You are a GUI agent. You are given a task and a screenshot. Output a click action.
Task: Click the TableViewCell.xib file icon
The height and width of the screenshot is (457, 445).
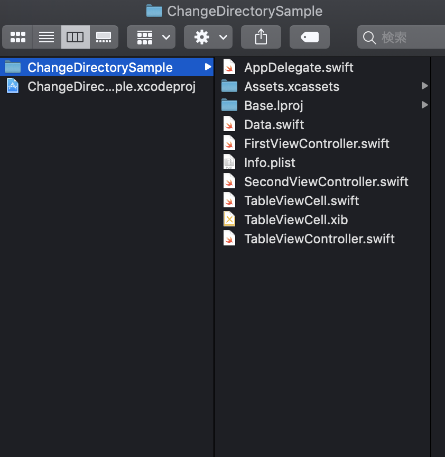point(229,220)
